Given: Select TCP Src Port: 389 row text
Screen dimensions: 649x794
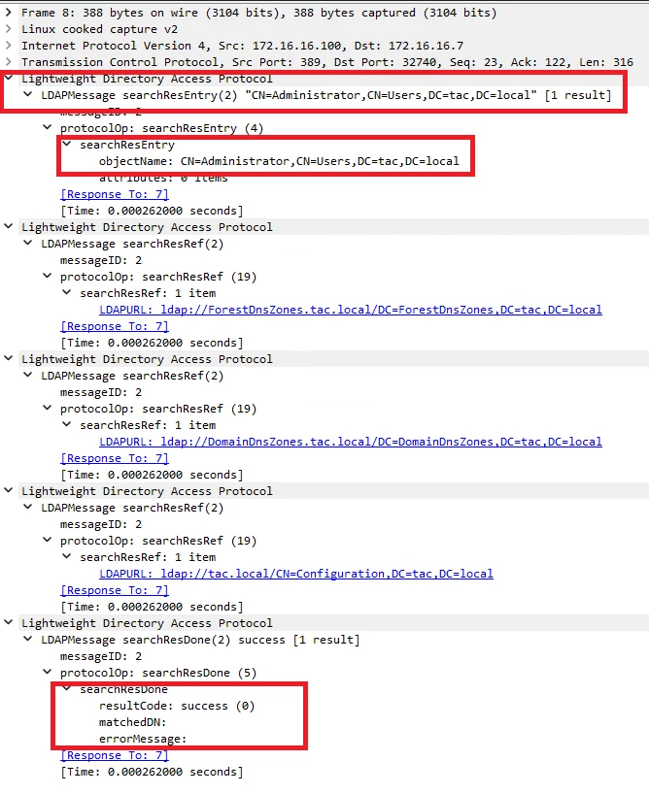Looking at the screenshot, I should click(327, 62).
